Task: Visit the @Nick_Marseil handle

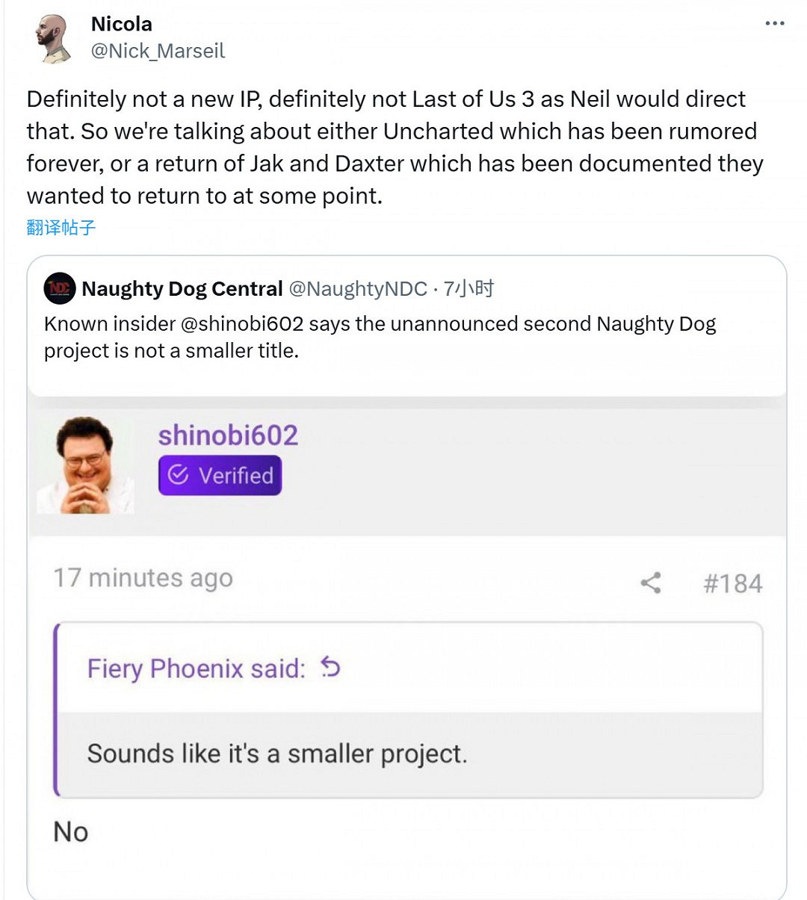Action: (x=158, y=51)
